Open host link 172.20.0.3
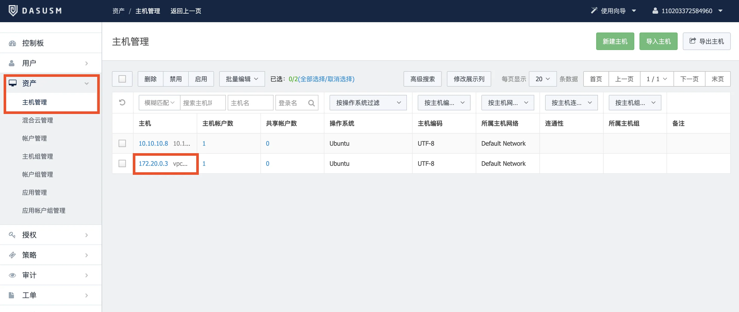The image size is (739, 312). click(x=153, y=163)
